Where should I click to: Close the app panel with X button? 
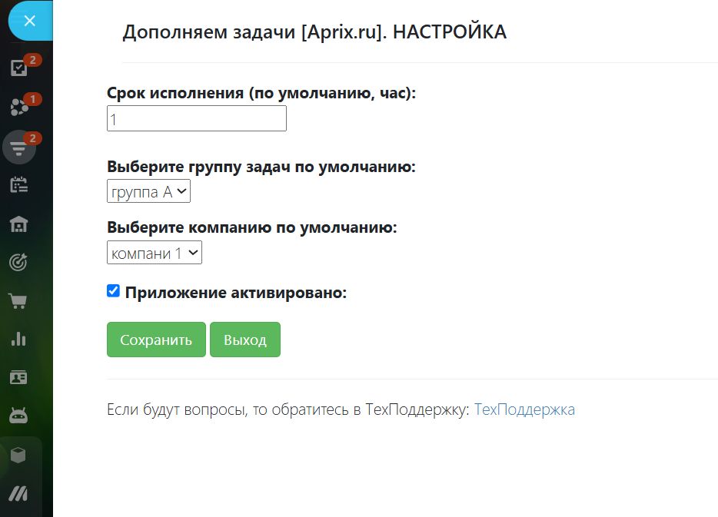(x=29, y=21)
